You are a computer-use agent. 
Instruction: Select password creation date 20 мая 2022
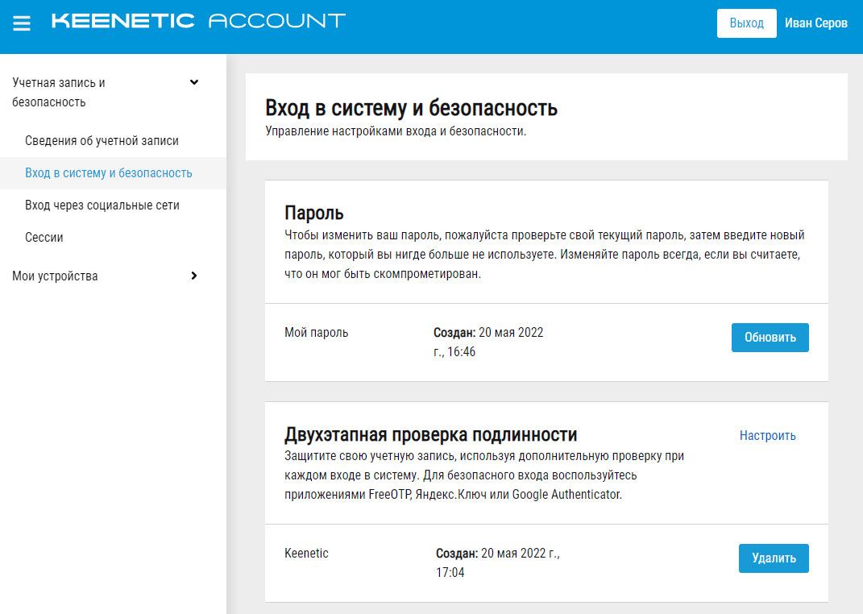[511, 332]
